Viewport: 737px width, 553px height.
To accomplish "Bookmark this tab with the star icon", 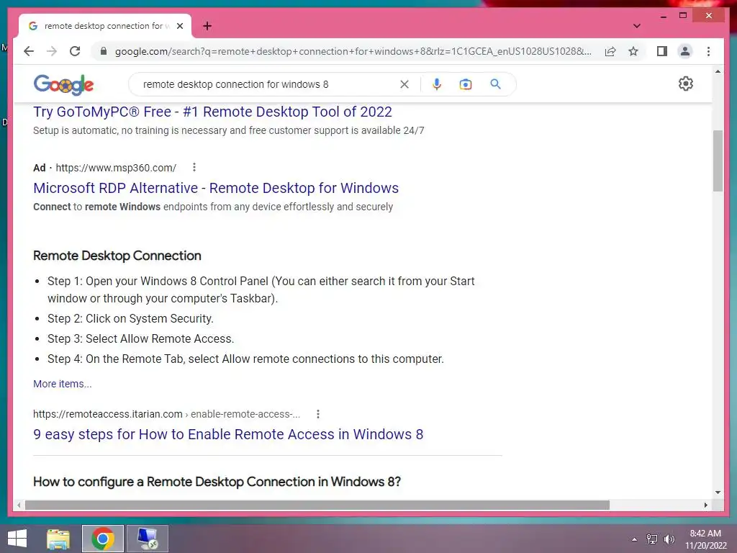I will click(633, 51).
